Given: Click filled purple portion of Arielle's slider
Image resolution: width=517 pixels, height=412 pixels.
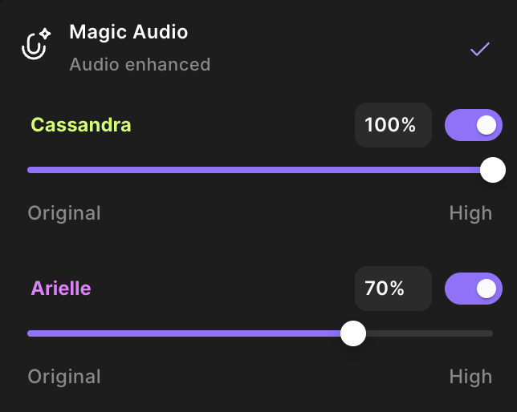Looking at the screenshot, I should 184,333.
